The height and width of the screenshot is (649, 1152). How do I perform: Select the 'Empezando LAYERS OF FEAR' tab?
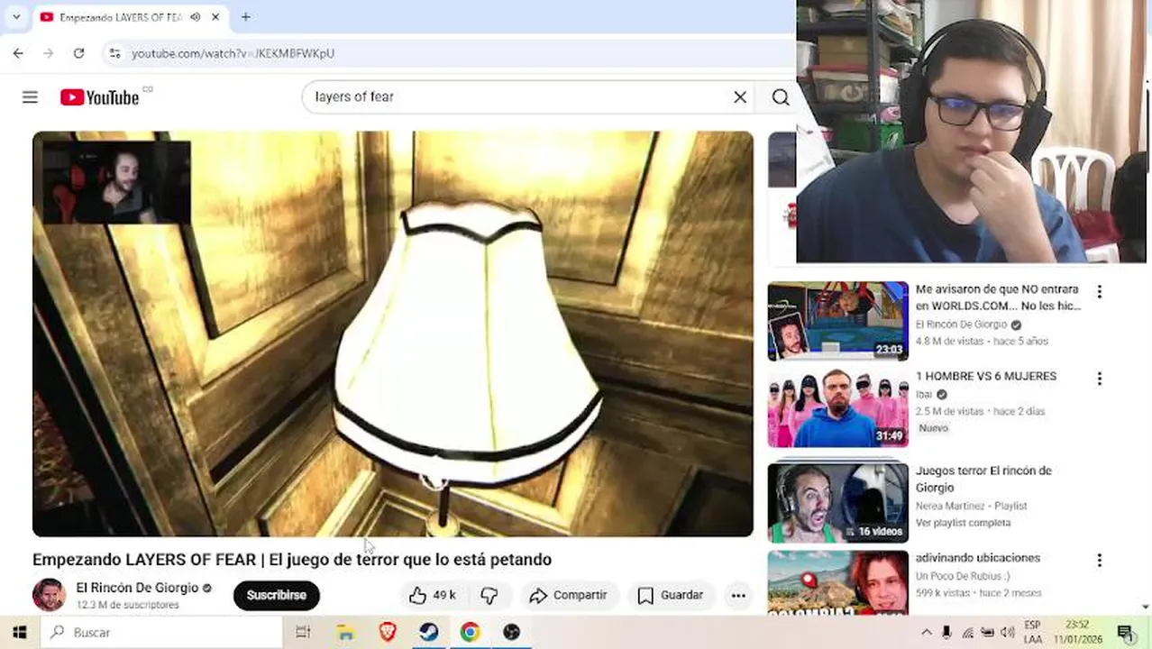pos(121,17)
